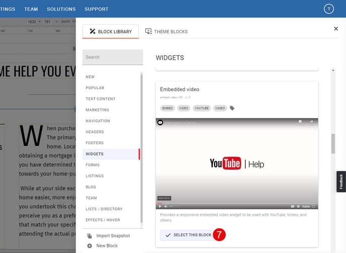Select the Blog category

pos(91,187)
